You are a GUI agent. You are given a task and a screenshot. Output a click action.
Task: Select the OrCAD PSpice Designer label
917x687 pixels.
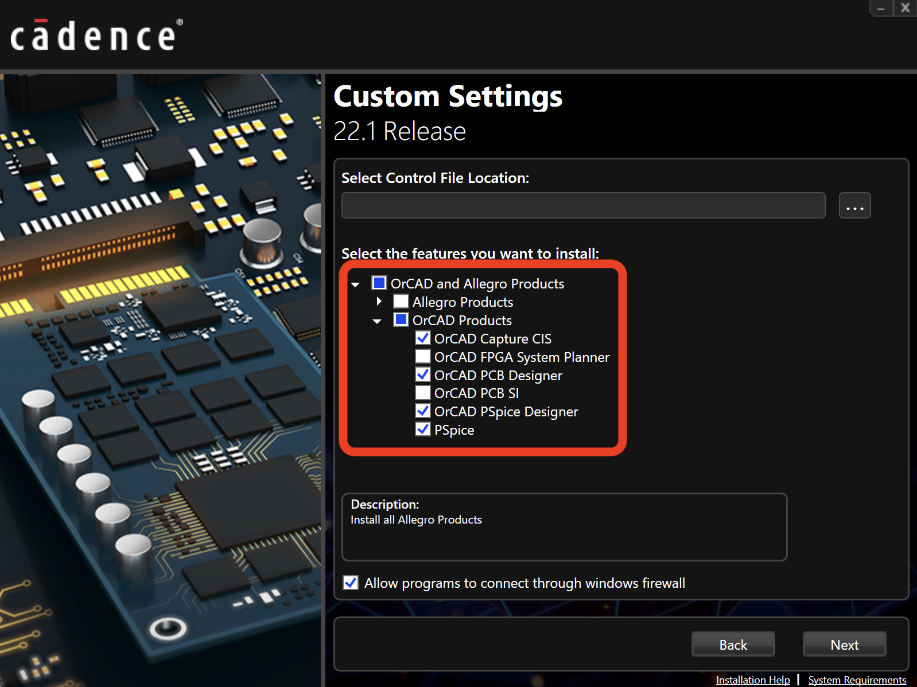click(506, 412)
